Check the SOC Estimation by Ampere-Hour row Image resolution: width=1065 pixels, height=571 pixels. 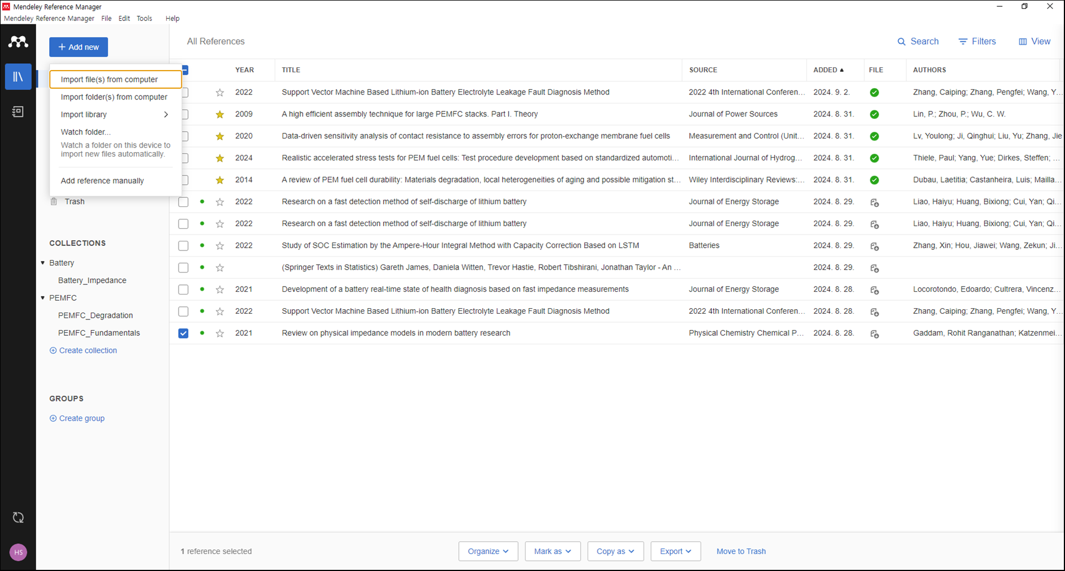(x=183, y=246)
